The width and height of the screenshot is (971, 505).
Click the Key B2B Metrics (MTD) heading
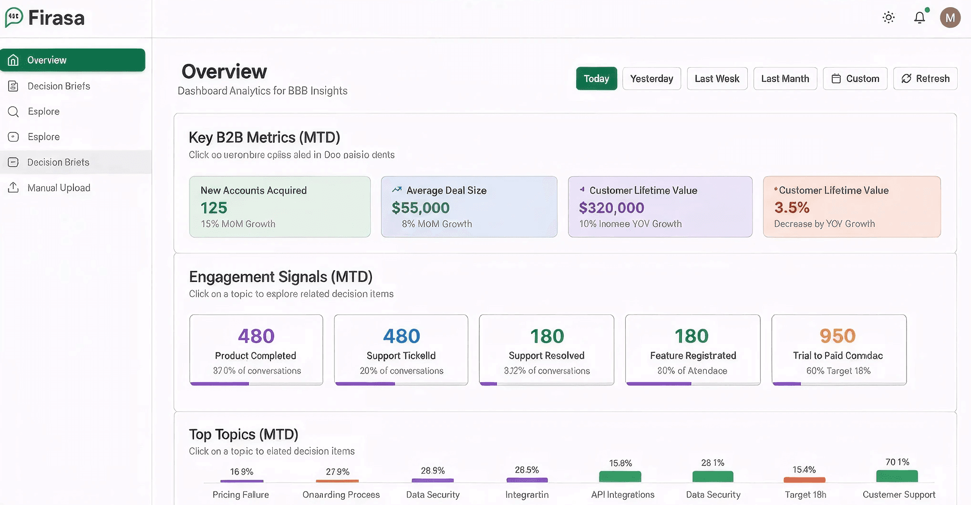264,138
